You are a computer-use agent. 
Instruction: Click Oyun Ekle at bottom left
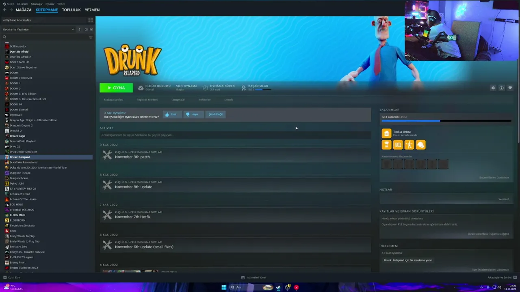click(11, 277)
